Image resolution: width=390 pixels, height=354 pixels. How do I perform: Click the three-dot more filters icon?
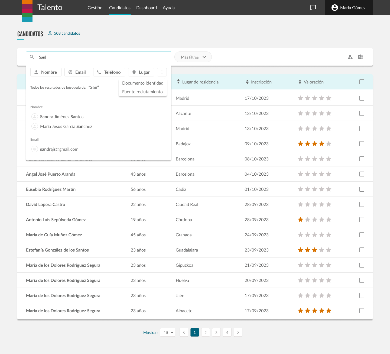tap(162, 72)
